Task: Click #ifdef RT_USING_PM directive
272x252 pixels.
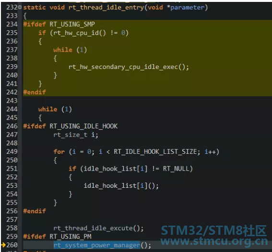Action: (57, 237)
